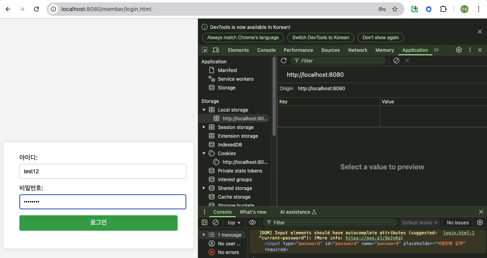Click the 아이디 input containing test12
The width and height of the screenshot is (487, 258).
[103, 171]
